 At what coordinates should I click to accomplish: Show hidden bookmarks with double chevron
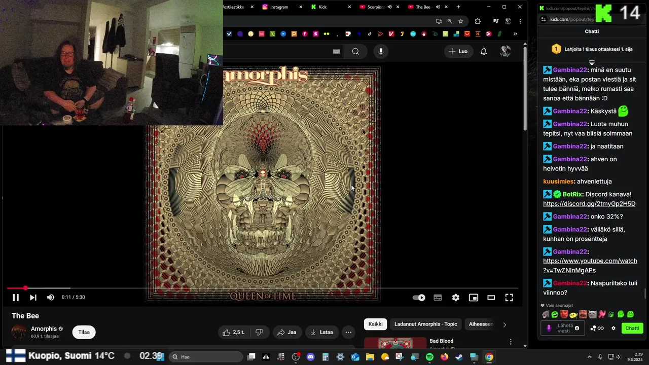pos(515,34)
